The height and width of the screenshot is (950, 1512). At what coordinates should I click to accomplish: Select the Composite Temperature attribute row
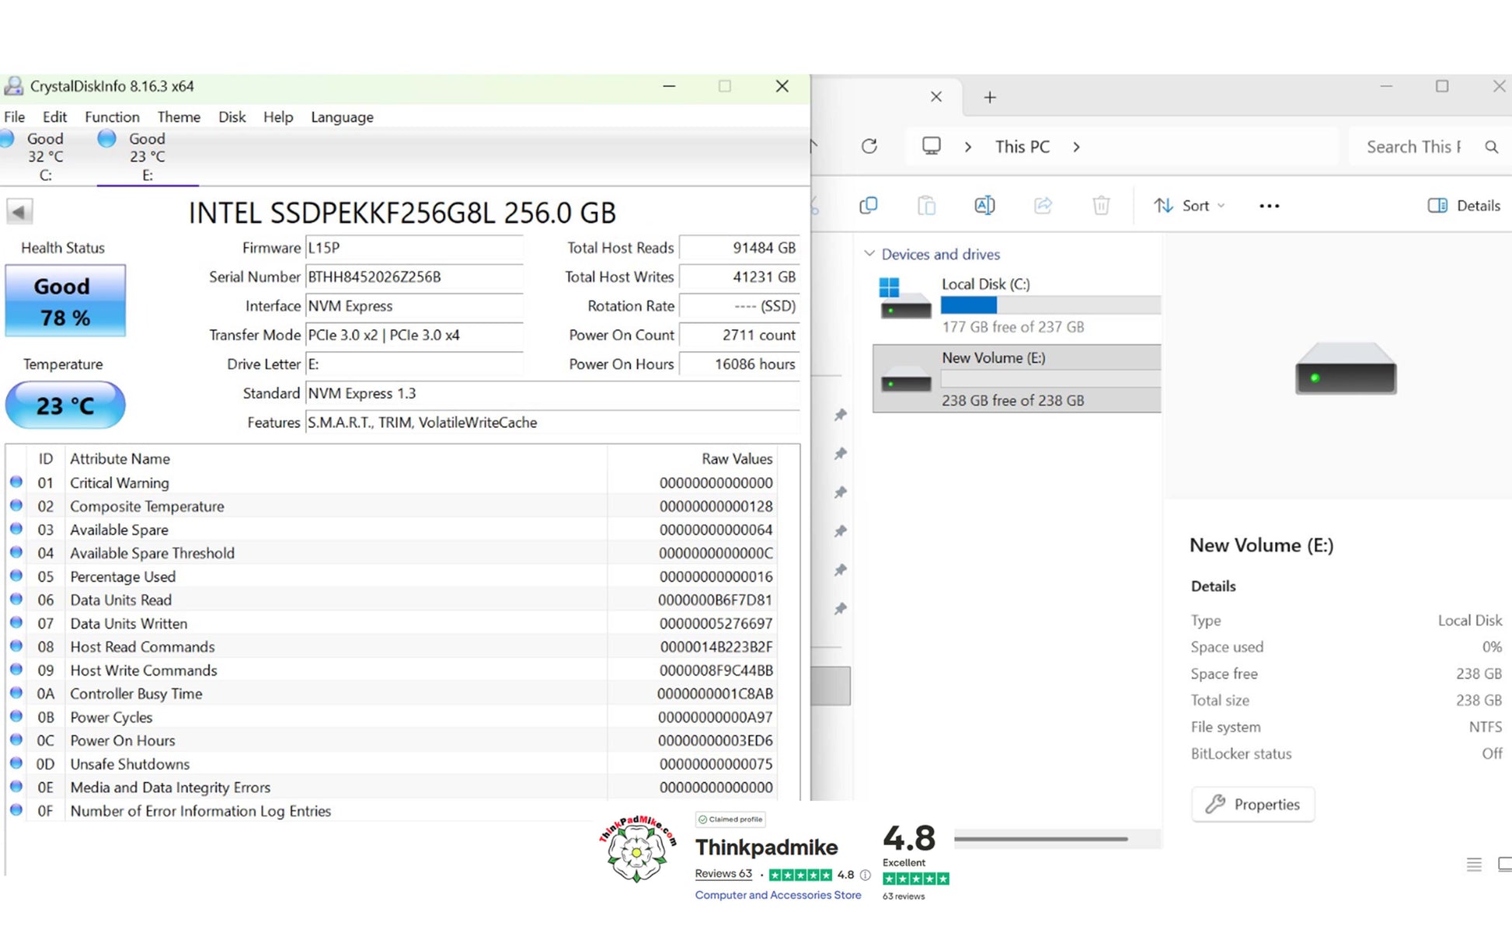point(392,506)
